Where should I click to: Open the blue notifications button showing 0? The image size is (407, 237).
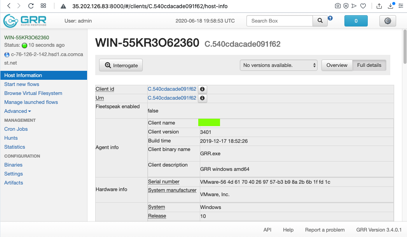point(356,21)
